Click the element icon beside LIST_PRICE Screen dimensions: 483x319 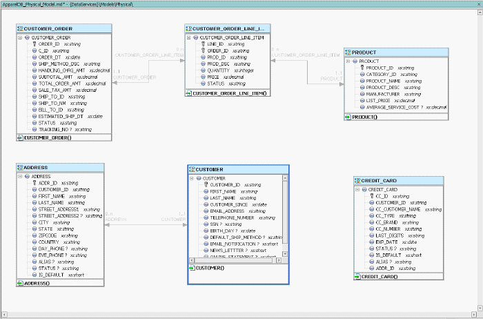click(x=362, y=101)
